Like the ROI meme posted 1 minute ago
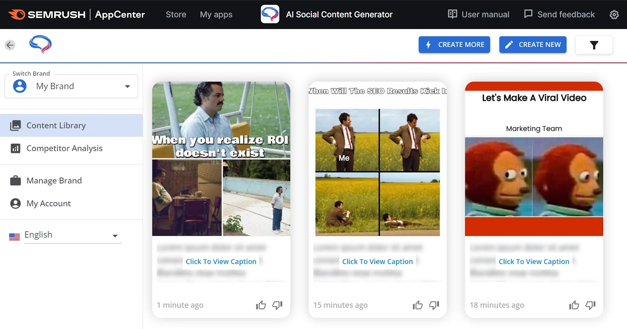The image size is (627, 329). pos(261,305)
